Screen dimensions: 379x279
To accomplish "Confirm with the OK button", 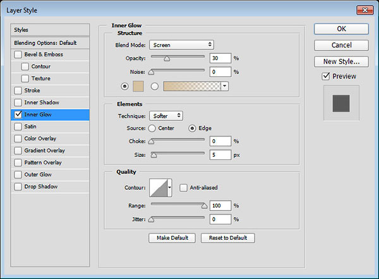I will 341,29.
